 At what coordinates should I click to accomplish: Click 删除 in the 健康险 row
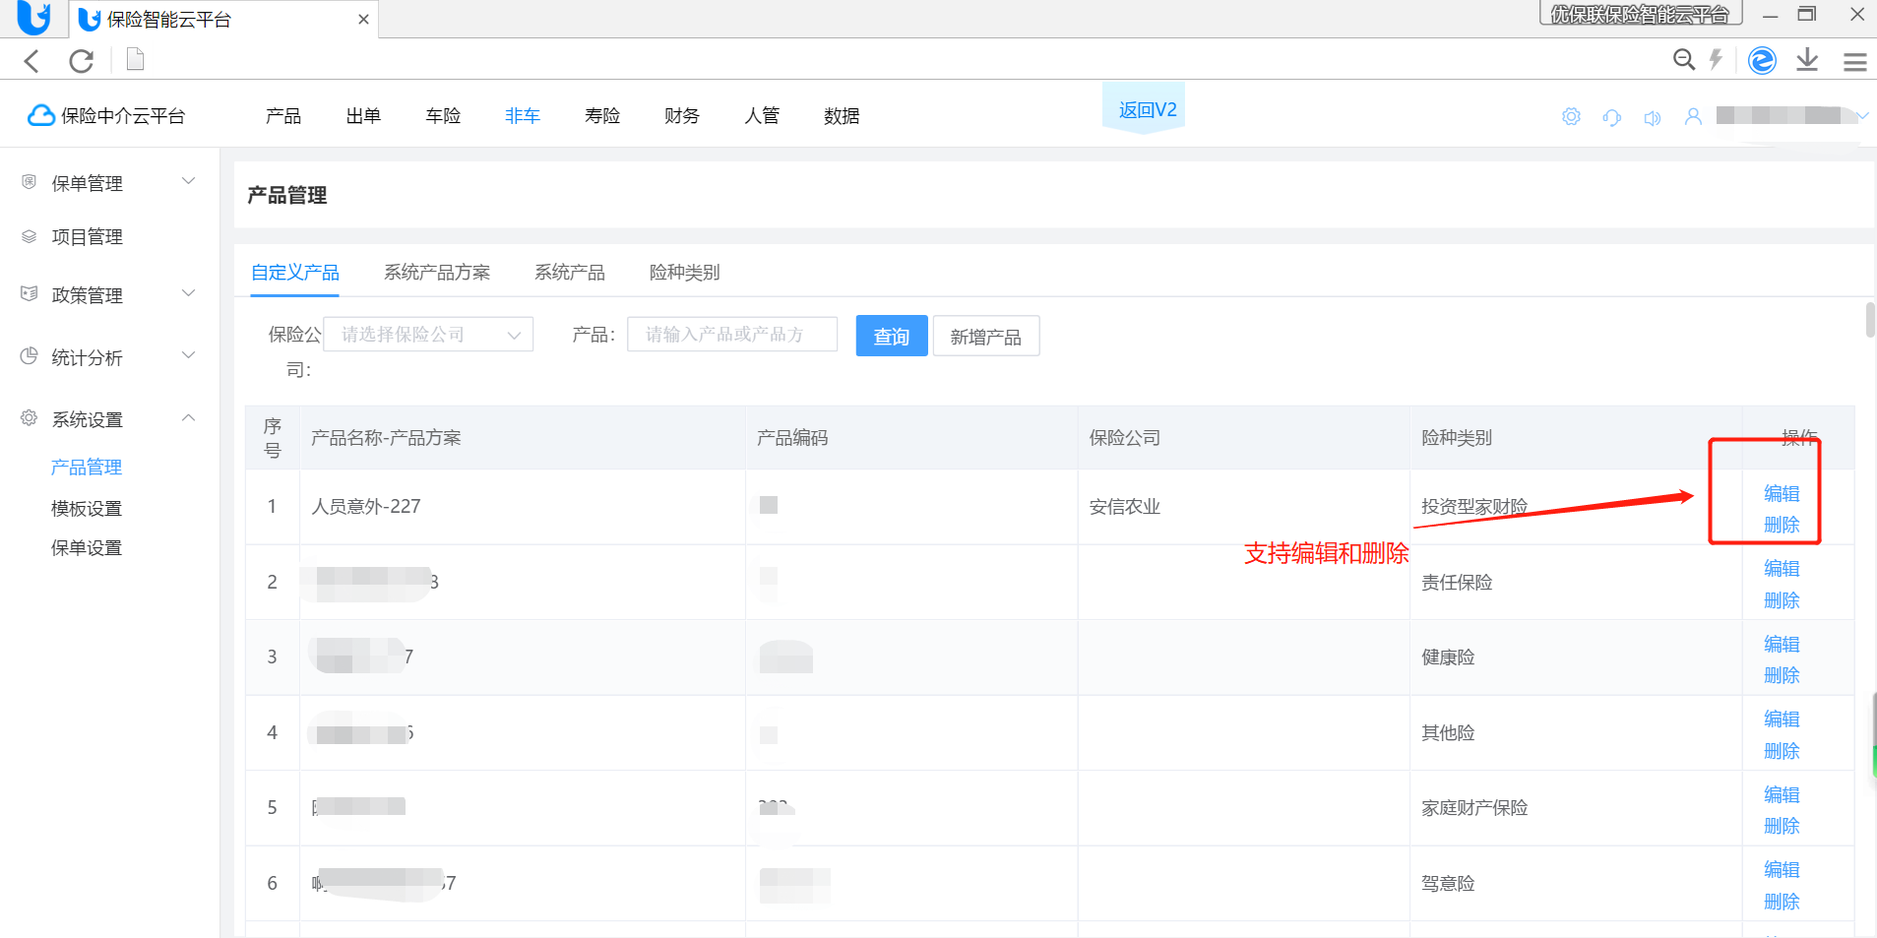(1782, 675)
